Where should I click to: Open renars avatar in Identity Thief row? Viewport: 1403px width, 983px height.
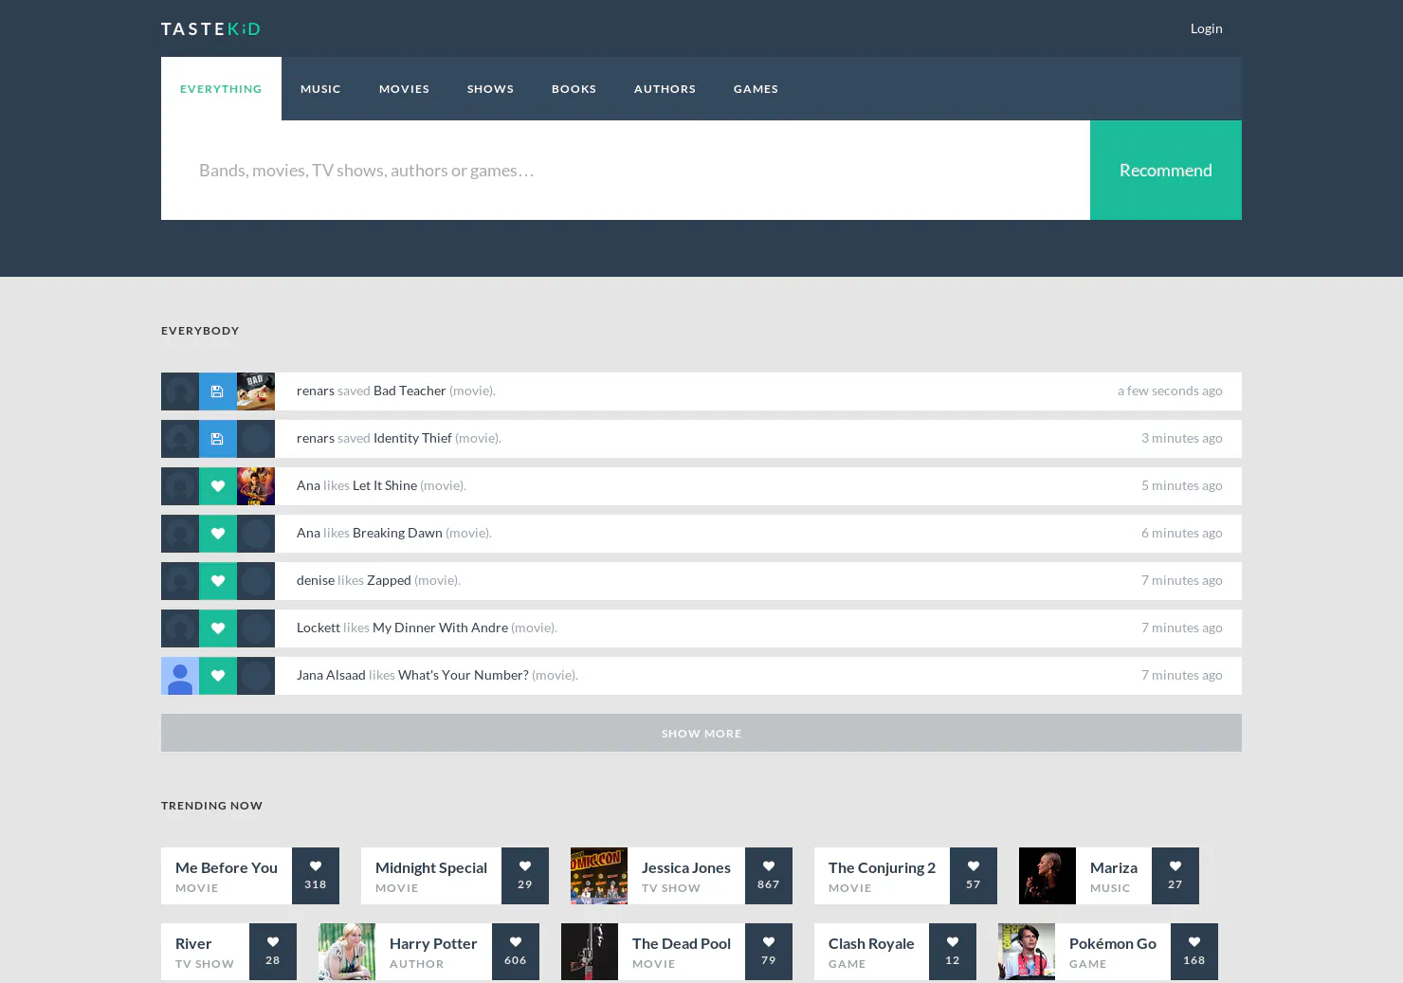pyautogui.click(x=180, y=439)
